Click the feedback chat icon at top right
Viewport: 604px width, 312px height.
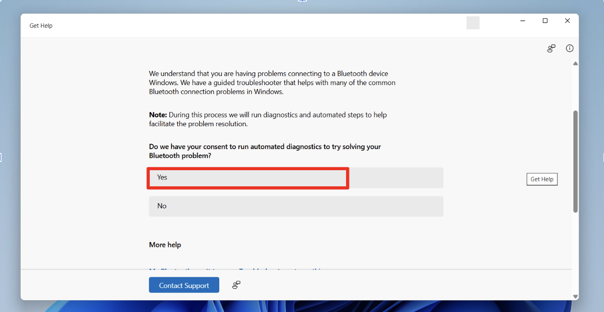point(551,48)
